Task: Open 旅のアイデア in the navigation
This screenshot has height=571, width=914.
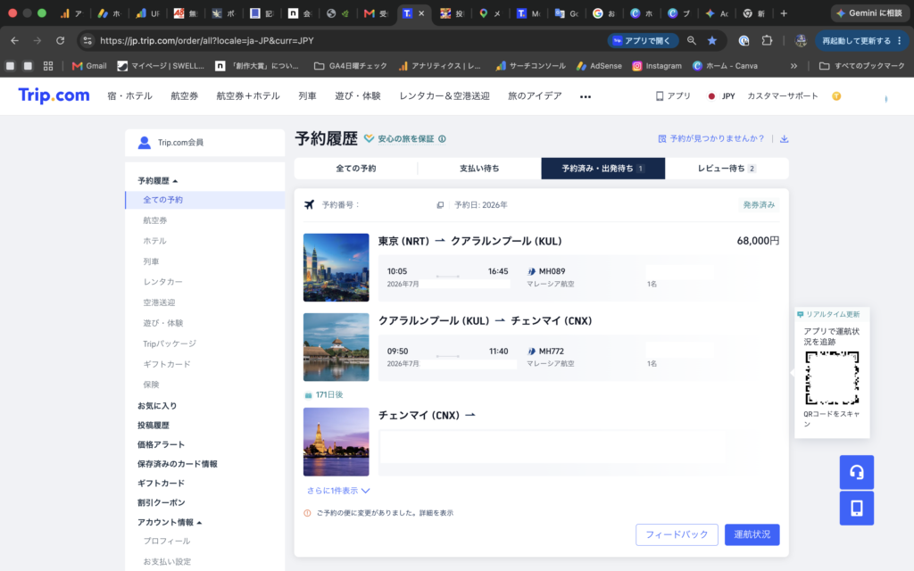Action: [535, 96]
